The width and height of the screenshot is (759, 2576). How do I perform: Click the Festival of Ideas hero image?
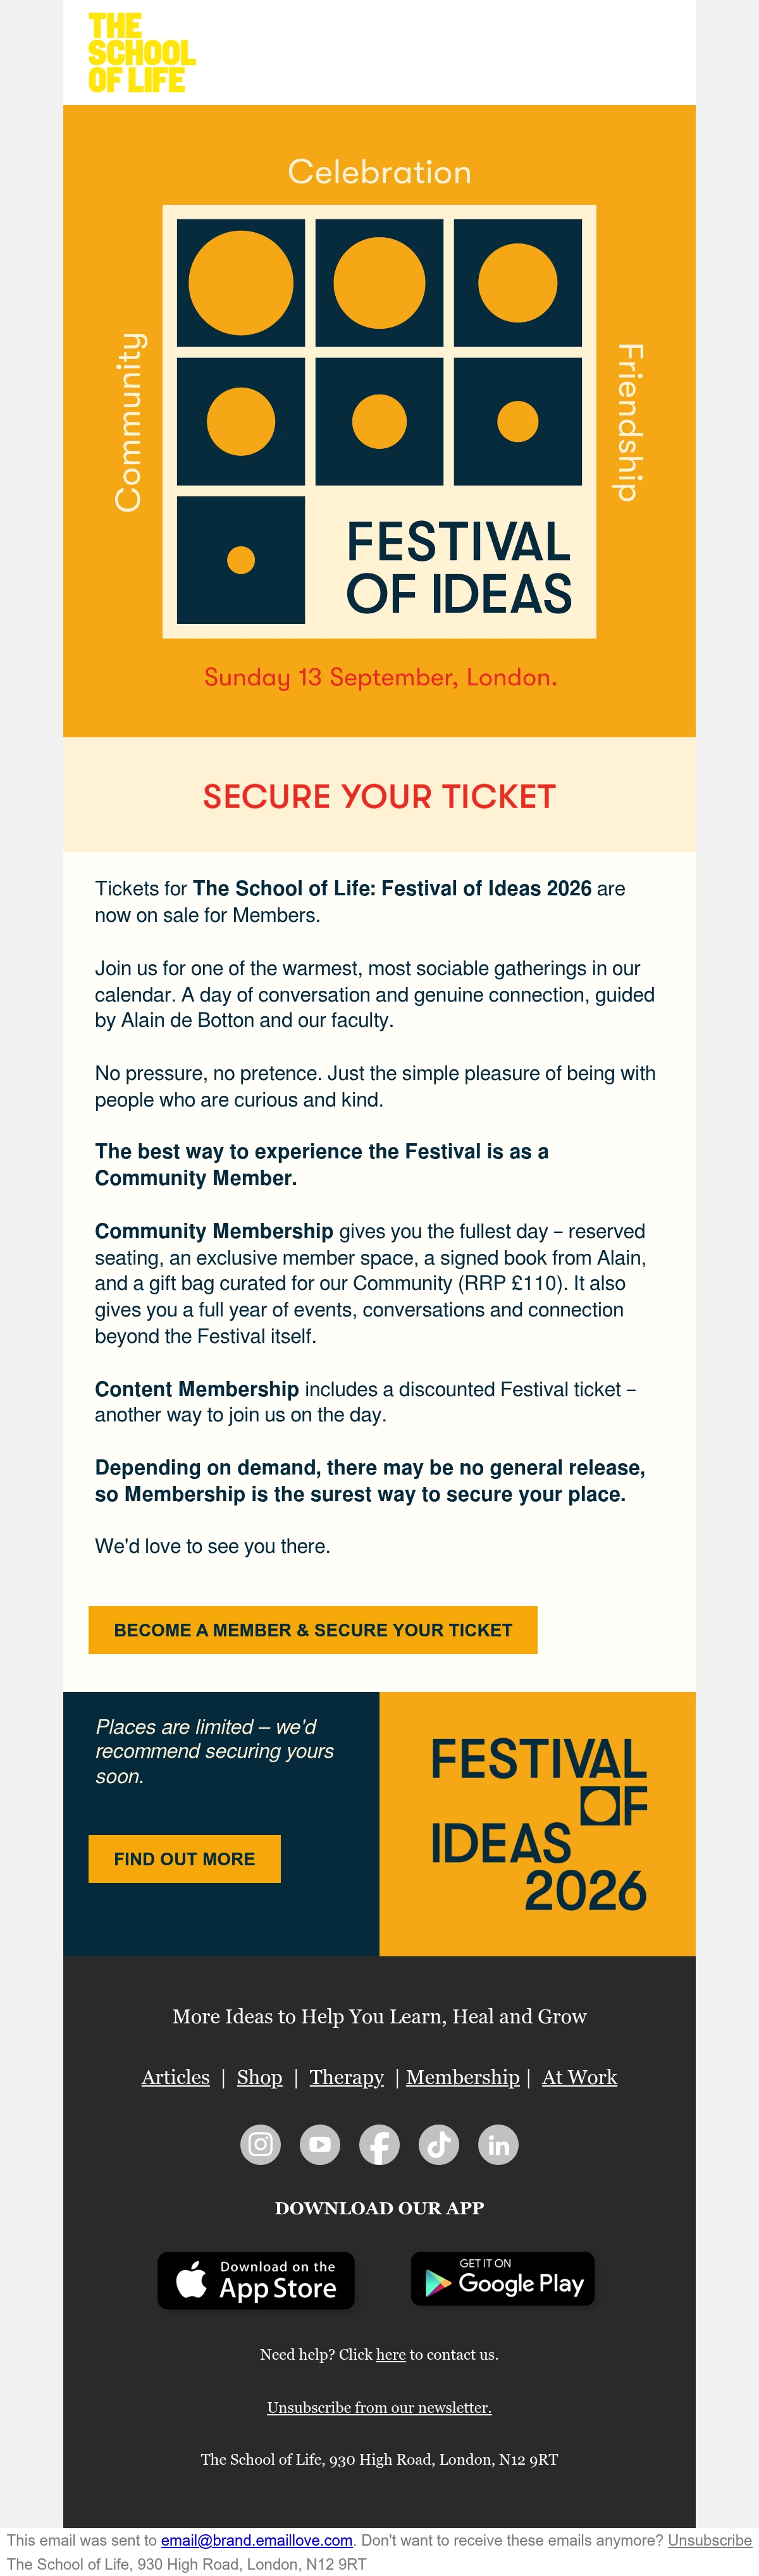pyautogui.click(x=379, y=421)
